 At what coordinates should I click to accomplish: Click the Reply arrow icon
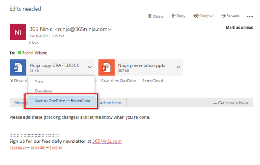pos(174,16)
